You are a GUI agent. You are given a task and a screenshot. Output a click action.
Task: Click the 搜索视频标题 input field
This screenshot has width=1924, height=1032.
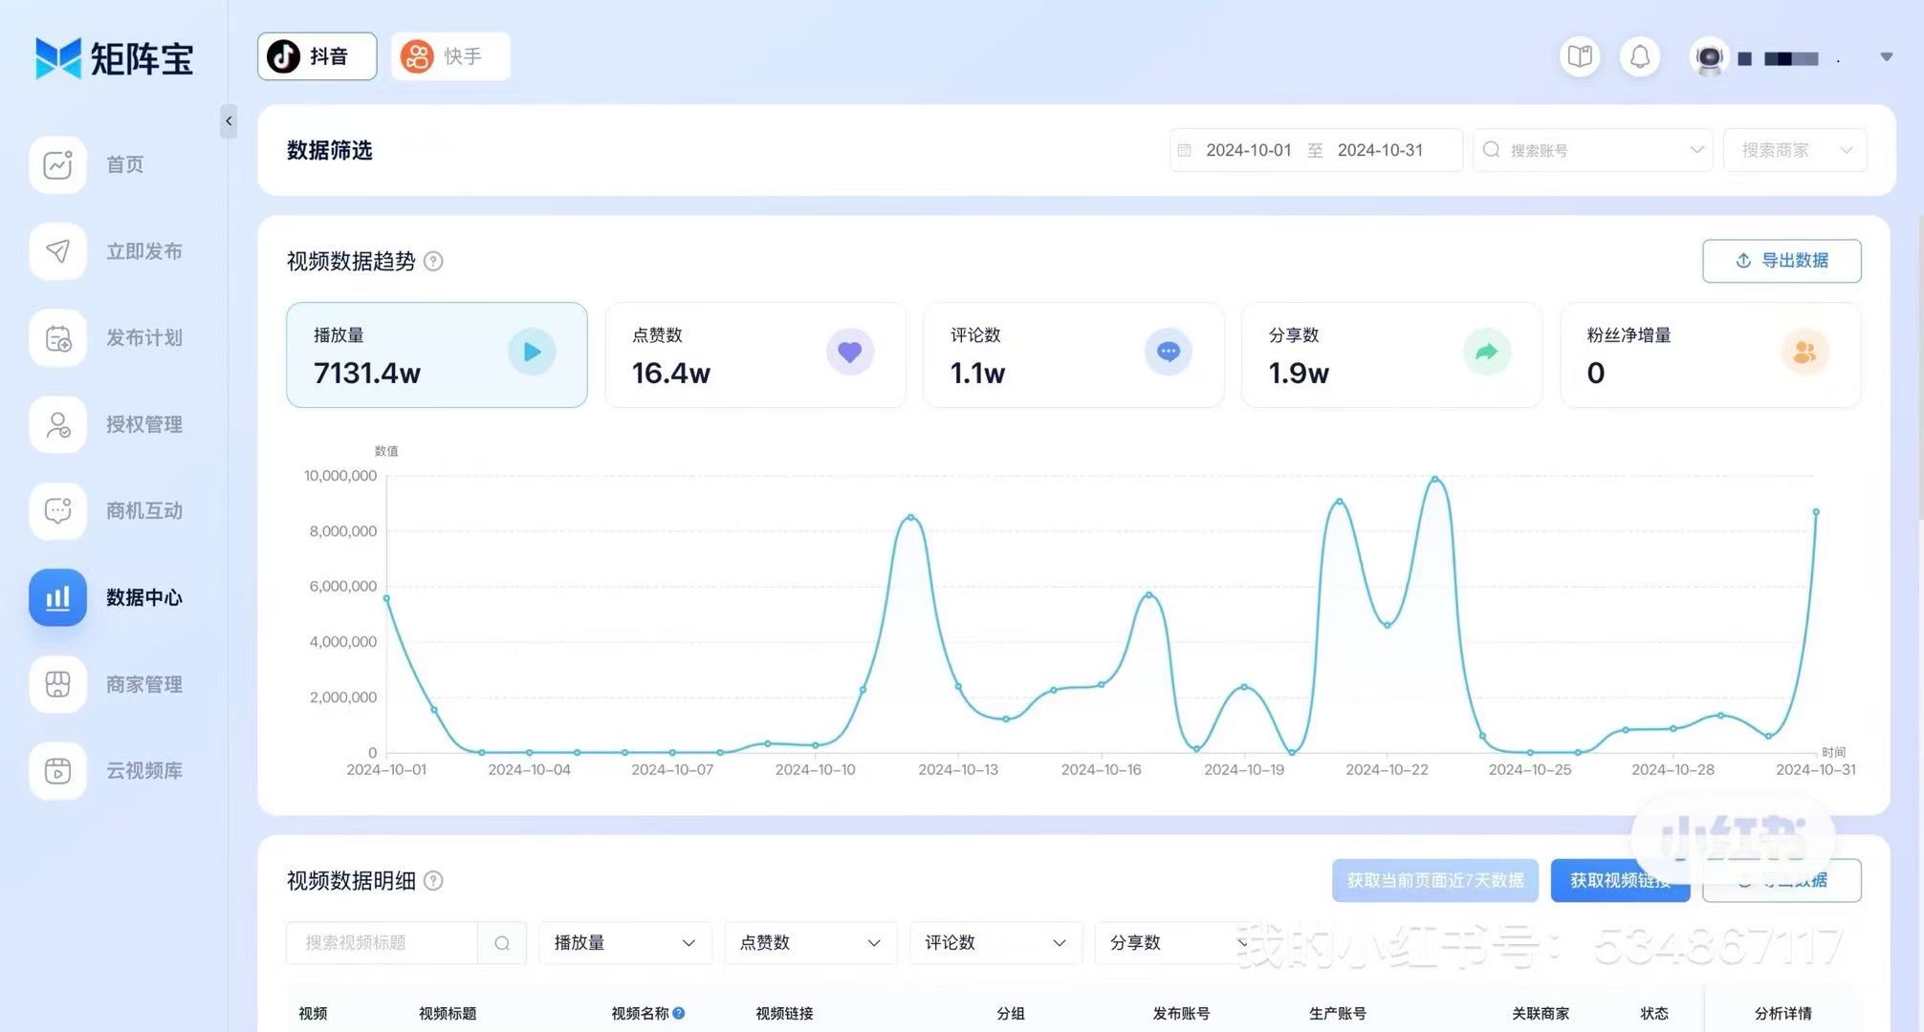pyautogui.click(x=383, y=943)
